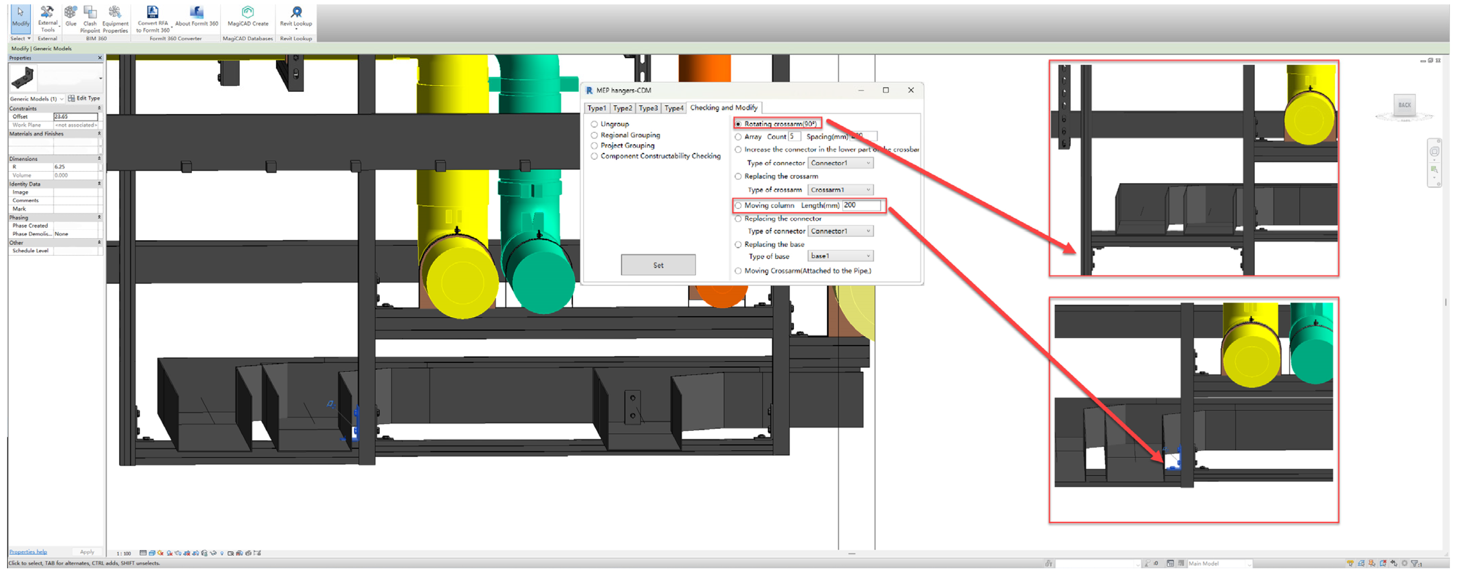Open Revit Lookup tool
The height and width of the screenshot is (575, 1457).
296,16
